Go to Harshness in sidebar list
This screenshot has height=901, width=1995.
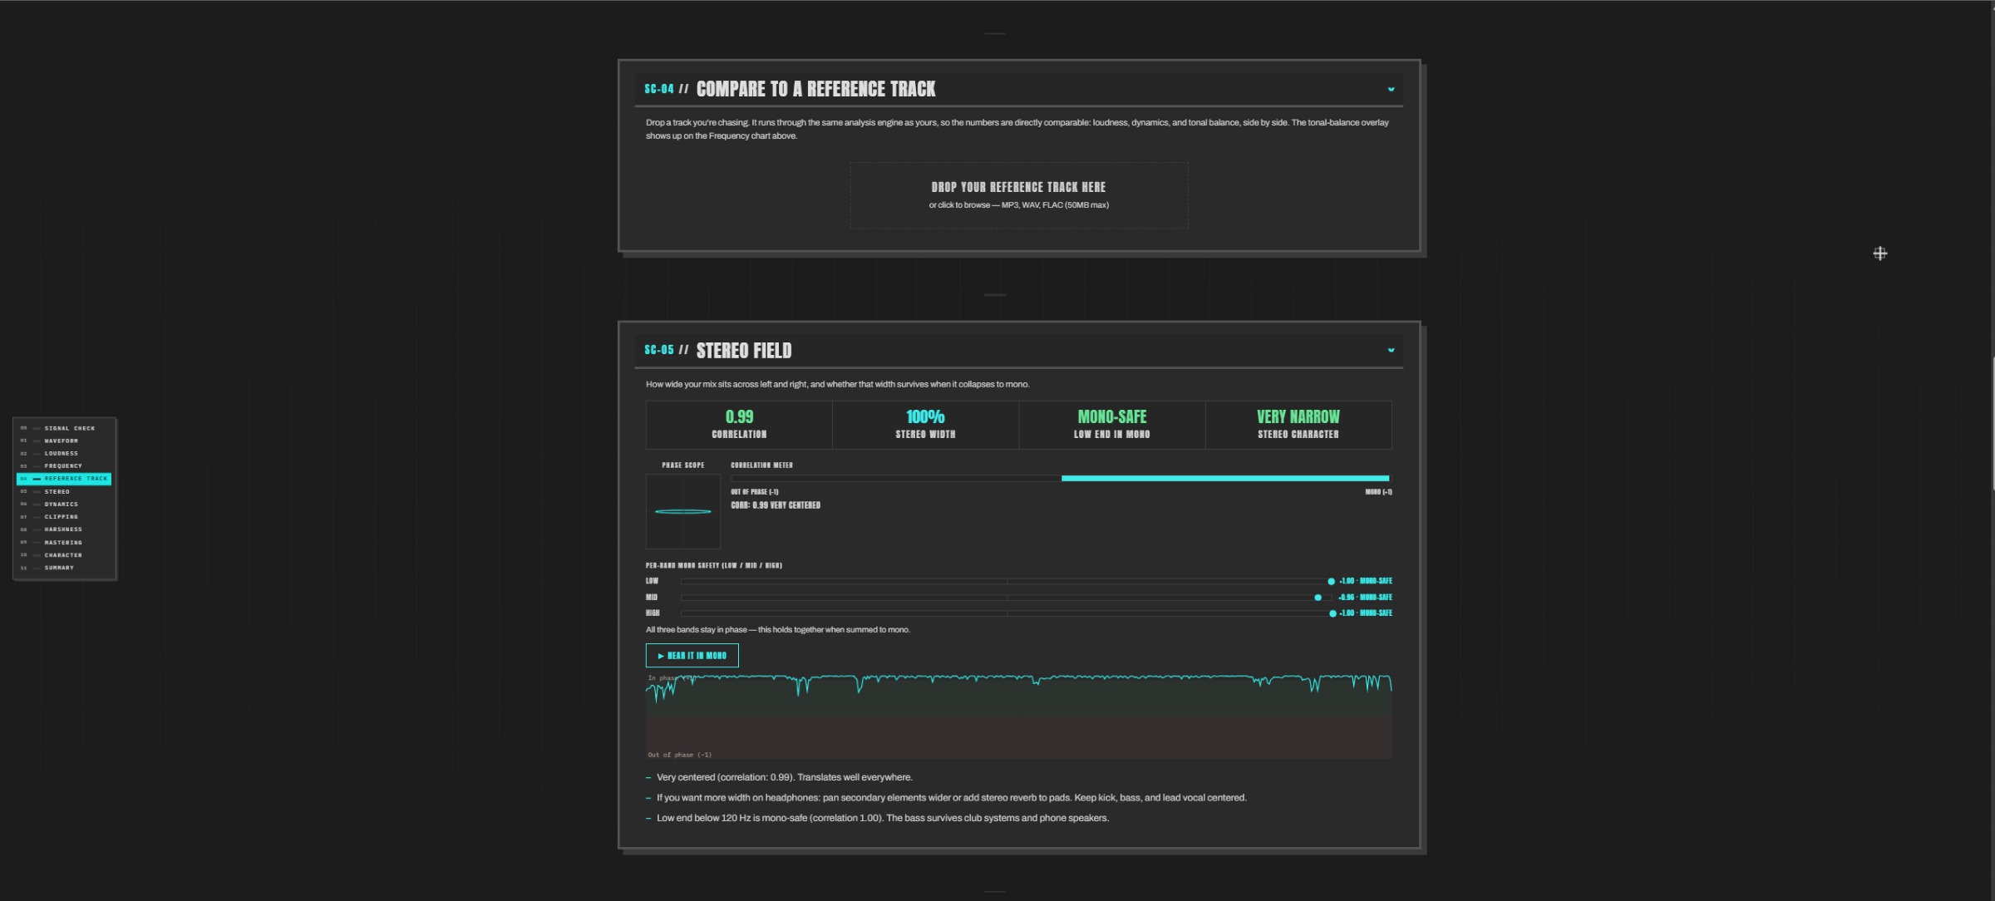pyautogui.click(x=64, y=529)
